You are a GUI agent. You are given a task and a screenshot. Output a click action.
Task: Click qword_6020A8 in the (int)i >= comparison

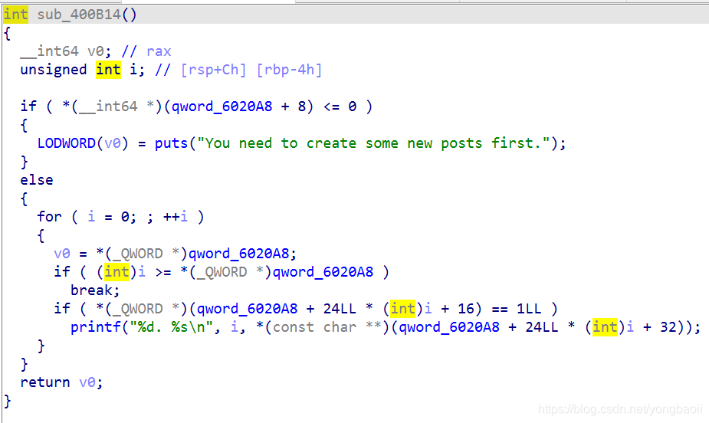(323, 272)
